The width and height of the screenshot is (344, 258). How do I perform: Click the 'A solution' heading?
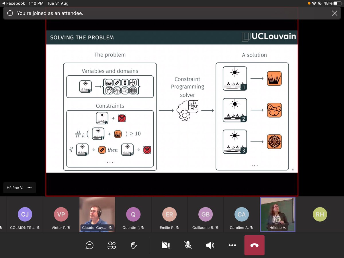pyautogui.click(x=254, y=55)
